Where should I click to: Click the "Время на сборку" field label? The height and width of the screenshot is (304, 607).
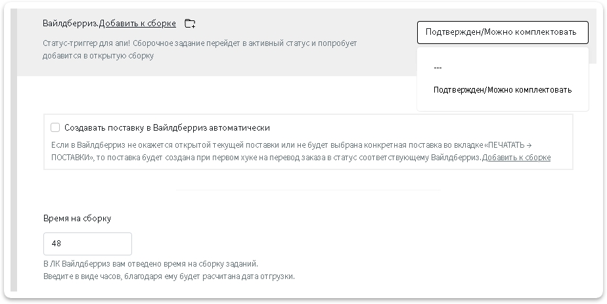(77, 219)
